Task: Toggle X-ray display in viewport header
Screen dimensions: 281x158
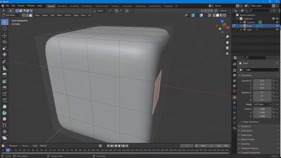Action: pyautogui.click(x=209, y=15)
